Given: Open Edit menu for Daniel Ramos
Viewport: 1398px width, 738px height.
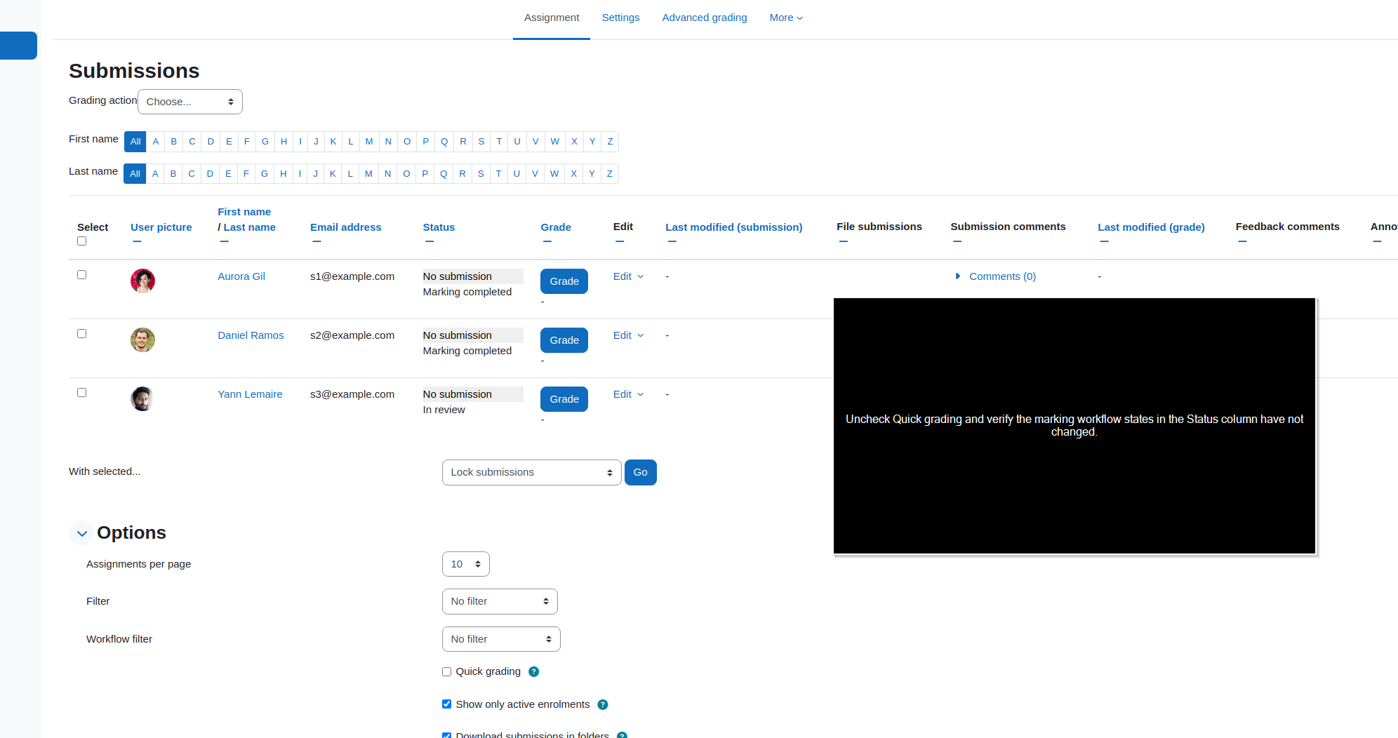Looking at the screenshot, I should click(x=628, y=335).
